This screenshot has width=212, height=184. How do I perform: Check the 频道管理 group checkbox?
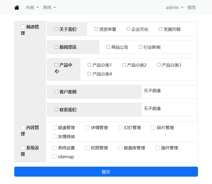[23, 27]
